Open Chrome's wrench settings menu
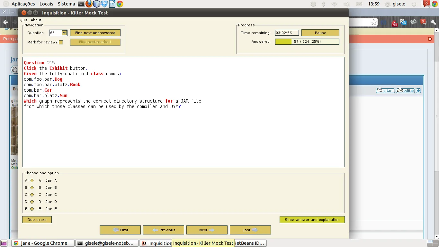The image size is (439, 247). click(x=433, y=22)
